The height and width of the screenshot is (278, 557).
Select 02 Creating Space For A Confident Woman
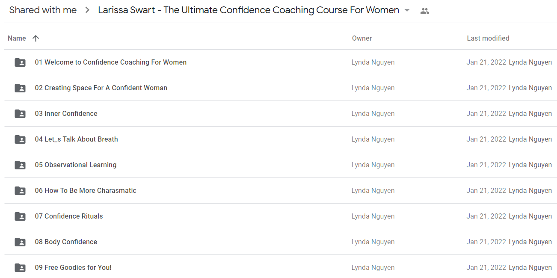point(101,88)
